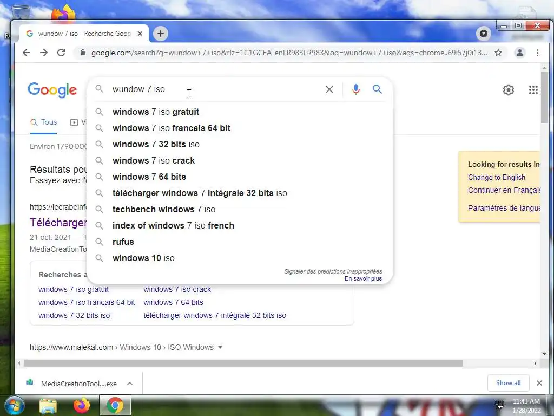
Task: Open the Windows Start orb
Action: click(14, 405)
